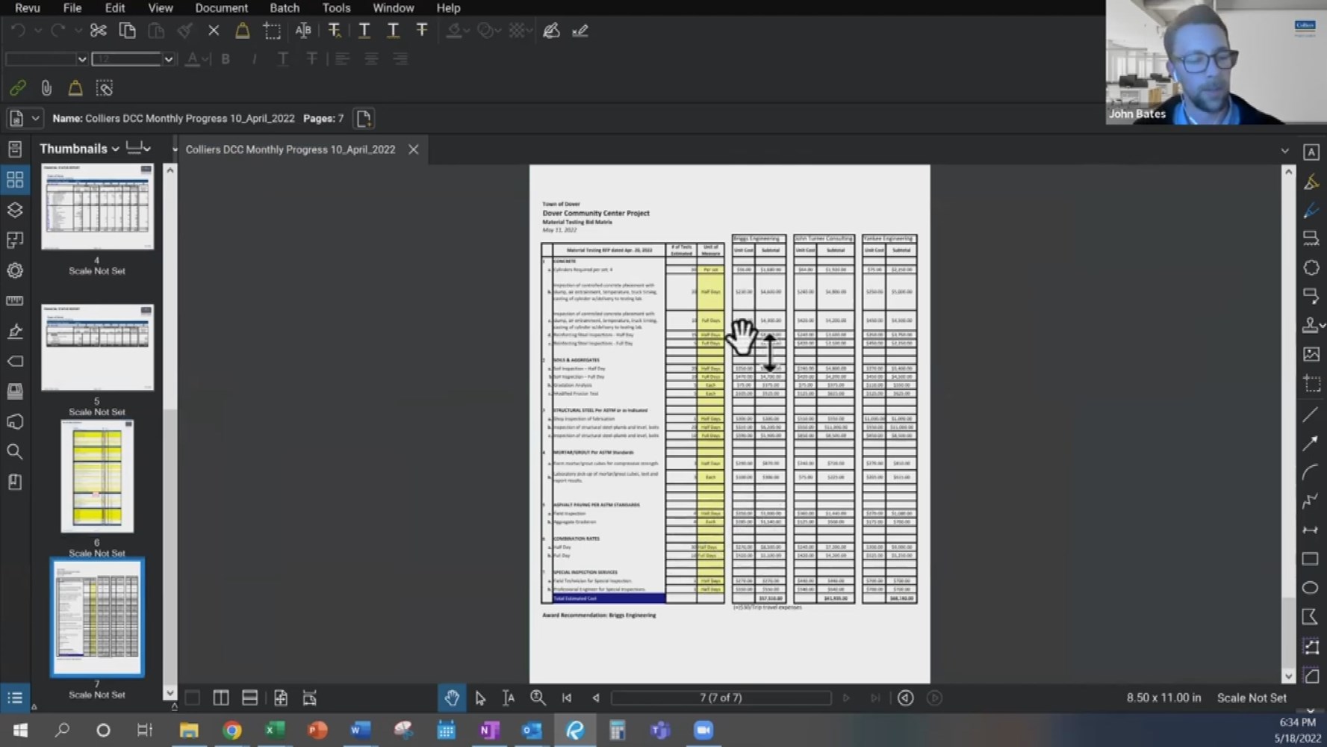The height and width of the screenshot is (747, 1327).
Task: Select the Ellipse markup tool
Action: 1310,588
